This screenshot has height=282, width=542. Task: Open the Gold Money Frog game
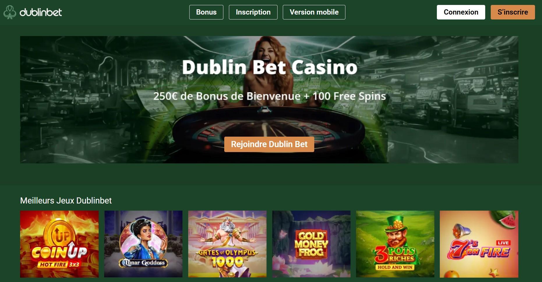tap(311, 244)
